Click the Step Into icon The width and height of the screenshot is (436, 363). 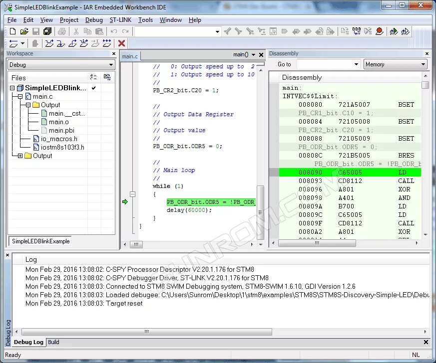point(60,43)
